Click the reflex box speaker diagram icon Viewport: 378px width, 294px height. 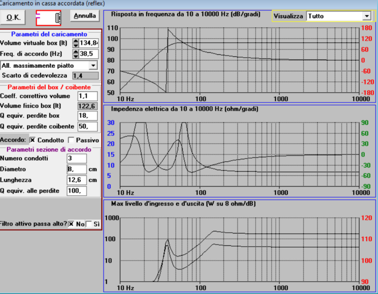[x=49, y=18]
